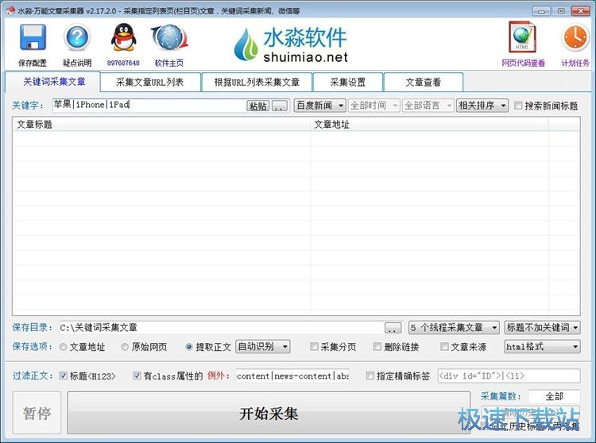Select the 提取正文 radio option
Screen dimensions: 596x443
189,347
